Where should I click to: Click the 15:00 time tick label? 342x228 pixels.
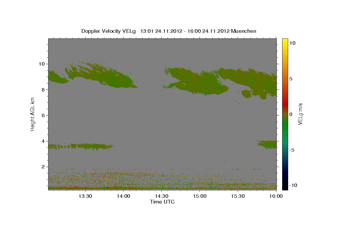click(200, 196)
